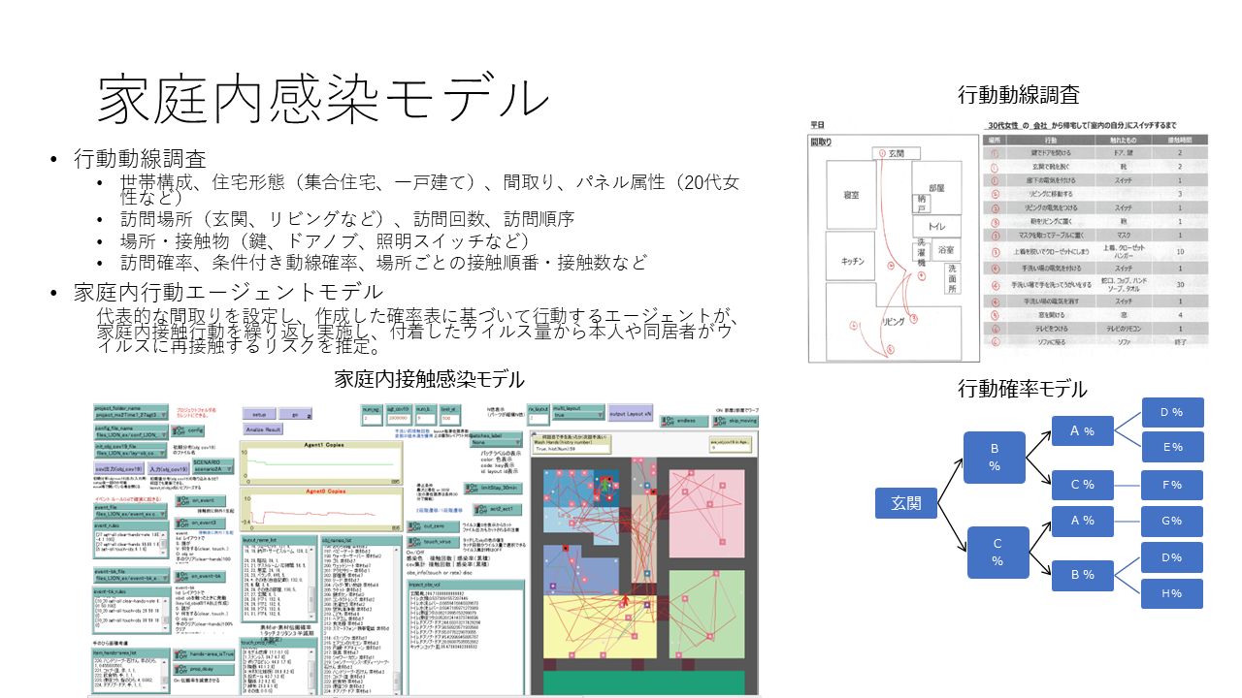Click the 寝室 room in floor plan

click(x=850, y=194)
